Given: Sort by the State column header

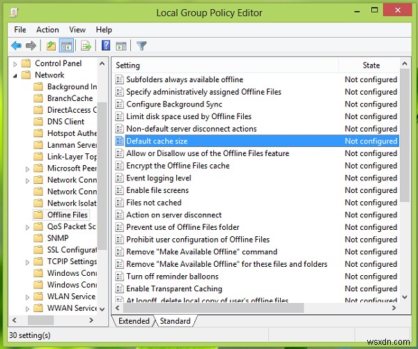Looking at the screenshot, I should pos(371,65).
